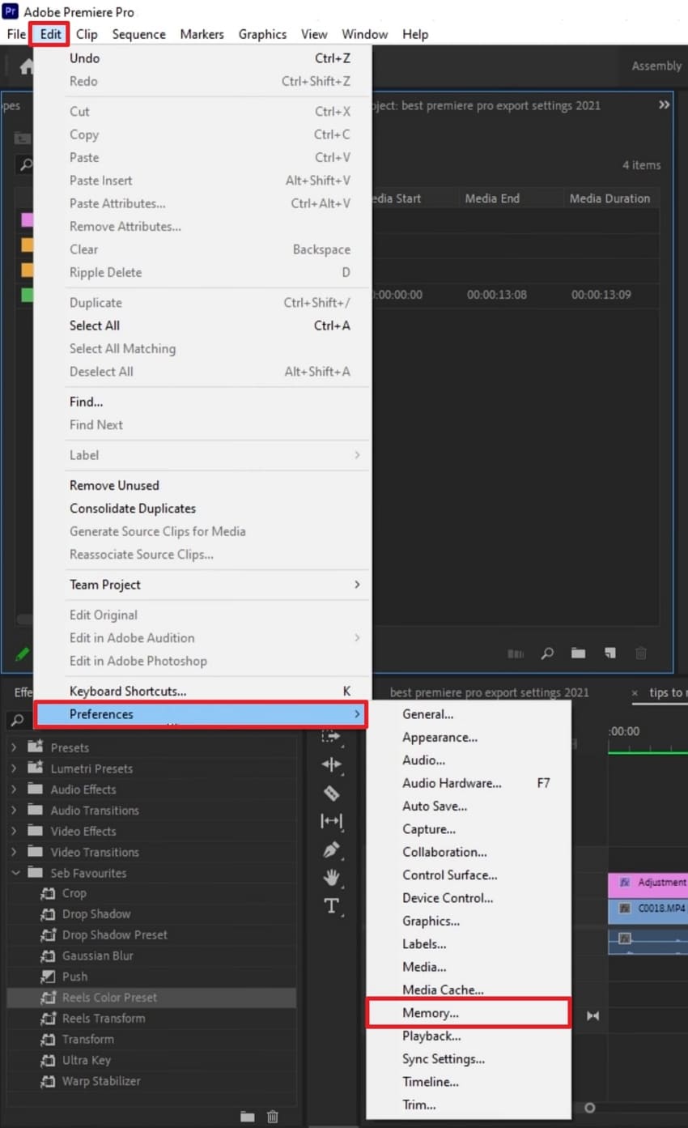Choose Audio Hardware... preferences entry

point(469,783)
